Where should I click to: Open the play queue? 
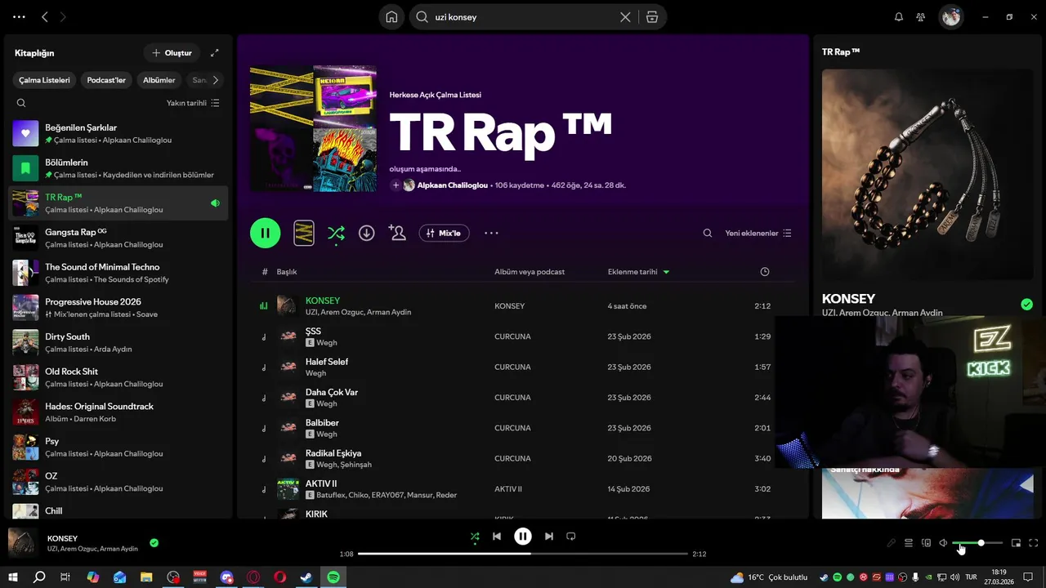click(x=908, y=543)
